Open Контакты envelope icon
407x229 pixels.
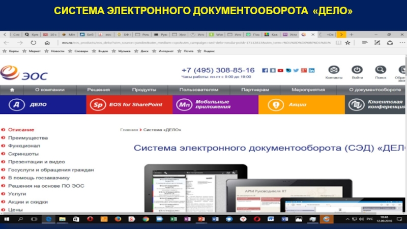(334, 70)
